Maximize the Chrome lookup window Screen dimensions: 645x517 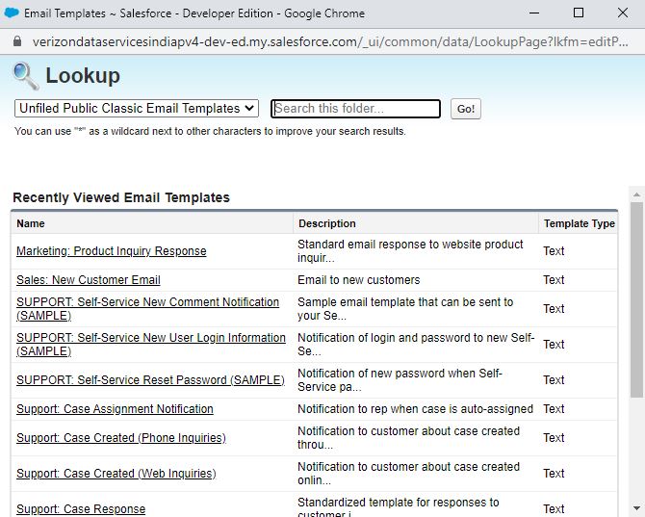coord(579,13)
